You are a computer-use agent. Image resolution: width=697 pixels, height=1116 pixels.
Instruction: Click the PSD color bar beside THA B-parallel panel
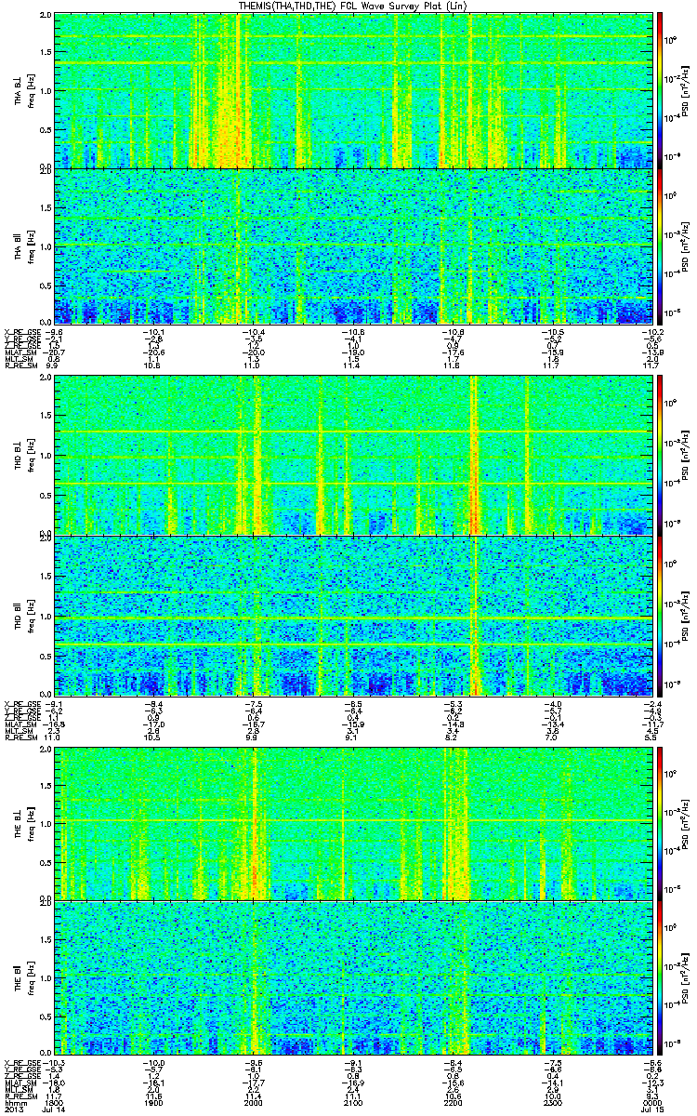tap(660, 245)
